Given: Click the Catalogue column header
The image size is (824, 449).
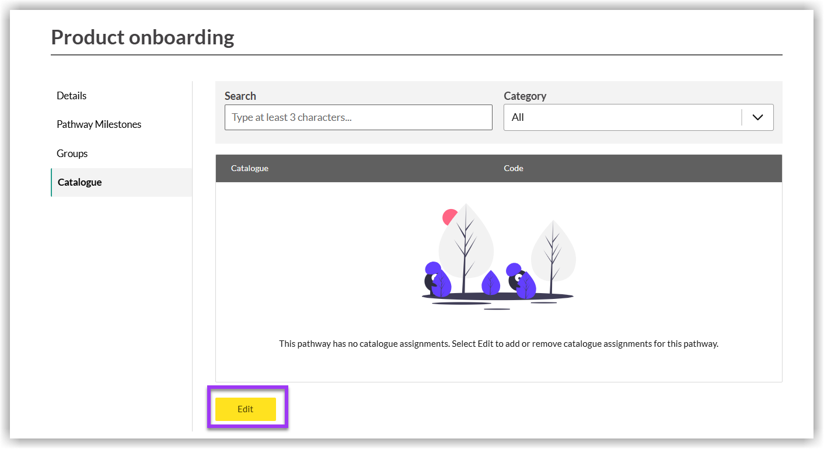Looking at the screenshot, I should pos(249,168).
